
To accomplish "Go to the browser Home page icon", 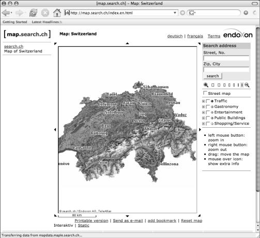I will 57,13.
